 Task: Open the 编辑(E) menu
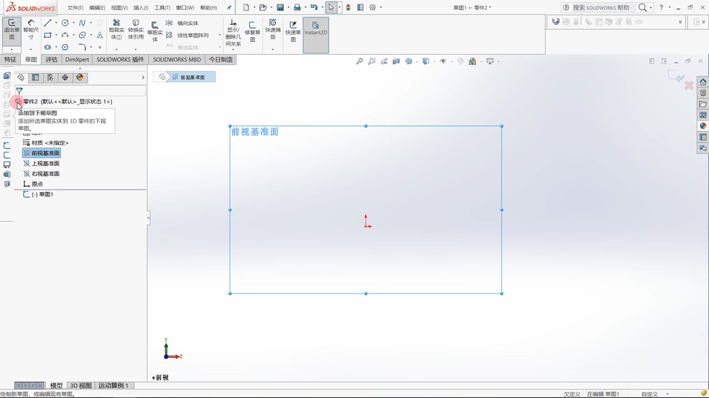pos(97,8)
